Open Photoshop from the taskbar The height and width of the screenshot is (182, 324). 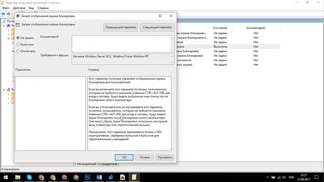(x=88, y=177)
